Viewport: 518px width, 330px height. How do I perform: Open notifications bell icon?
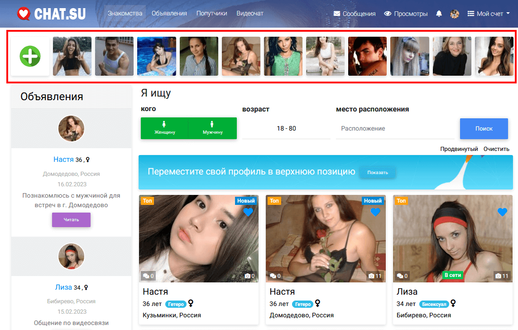coord(439,14)
